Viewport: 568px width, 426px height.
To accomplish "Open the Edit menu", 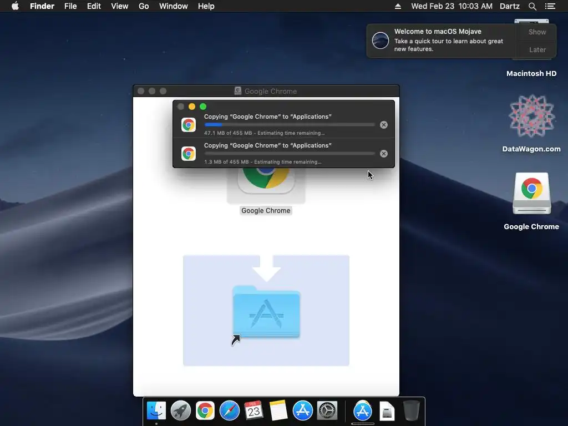I will coord(94,6).
